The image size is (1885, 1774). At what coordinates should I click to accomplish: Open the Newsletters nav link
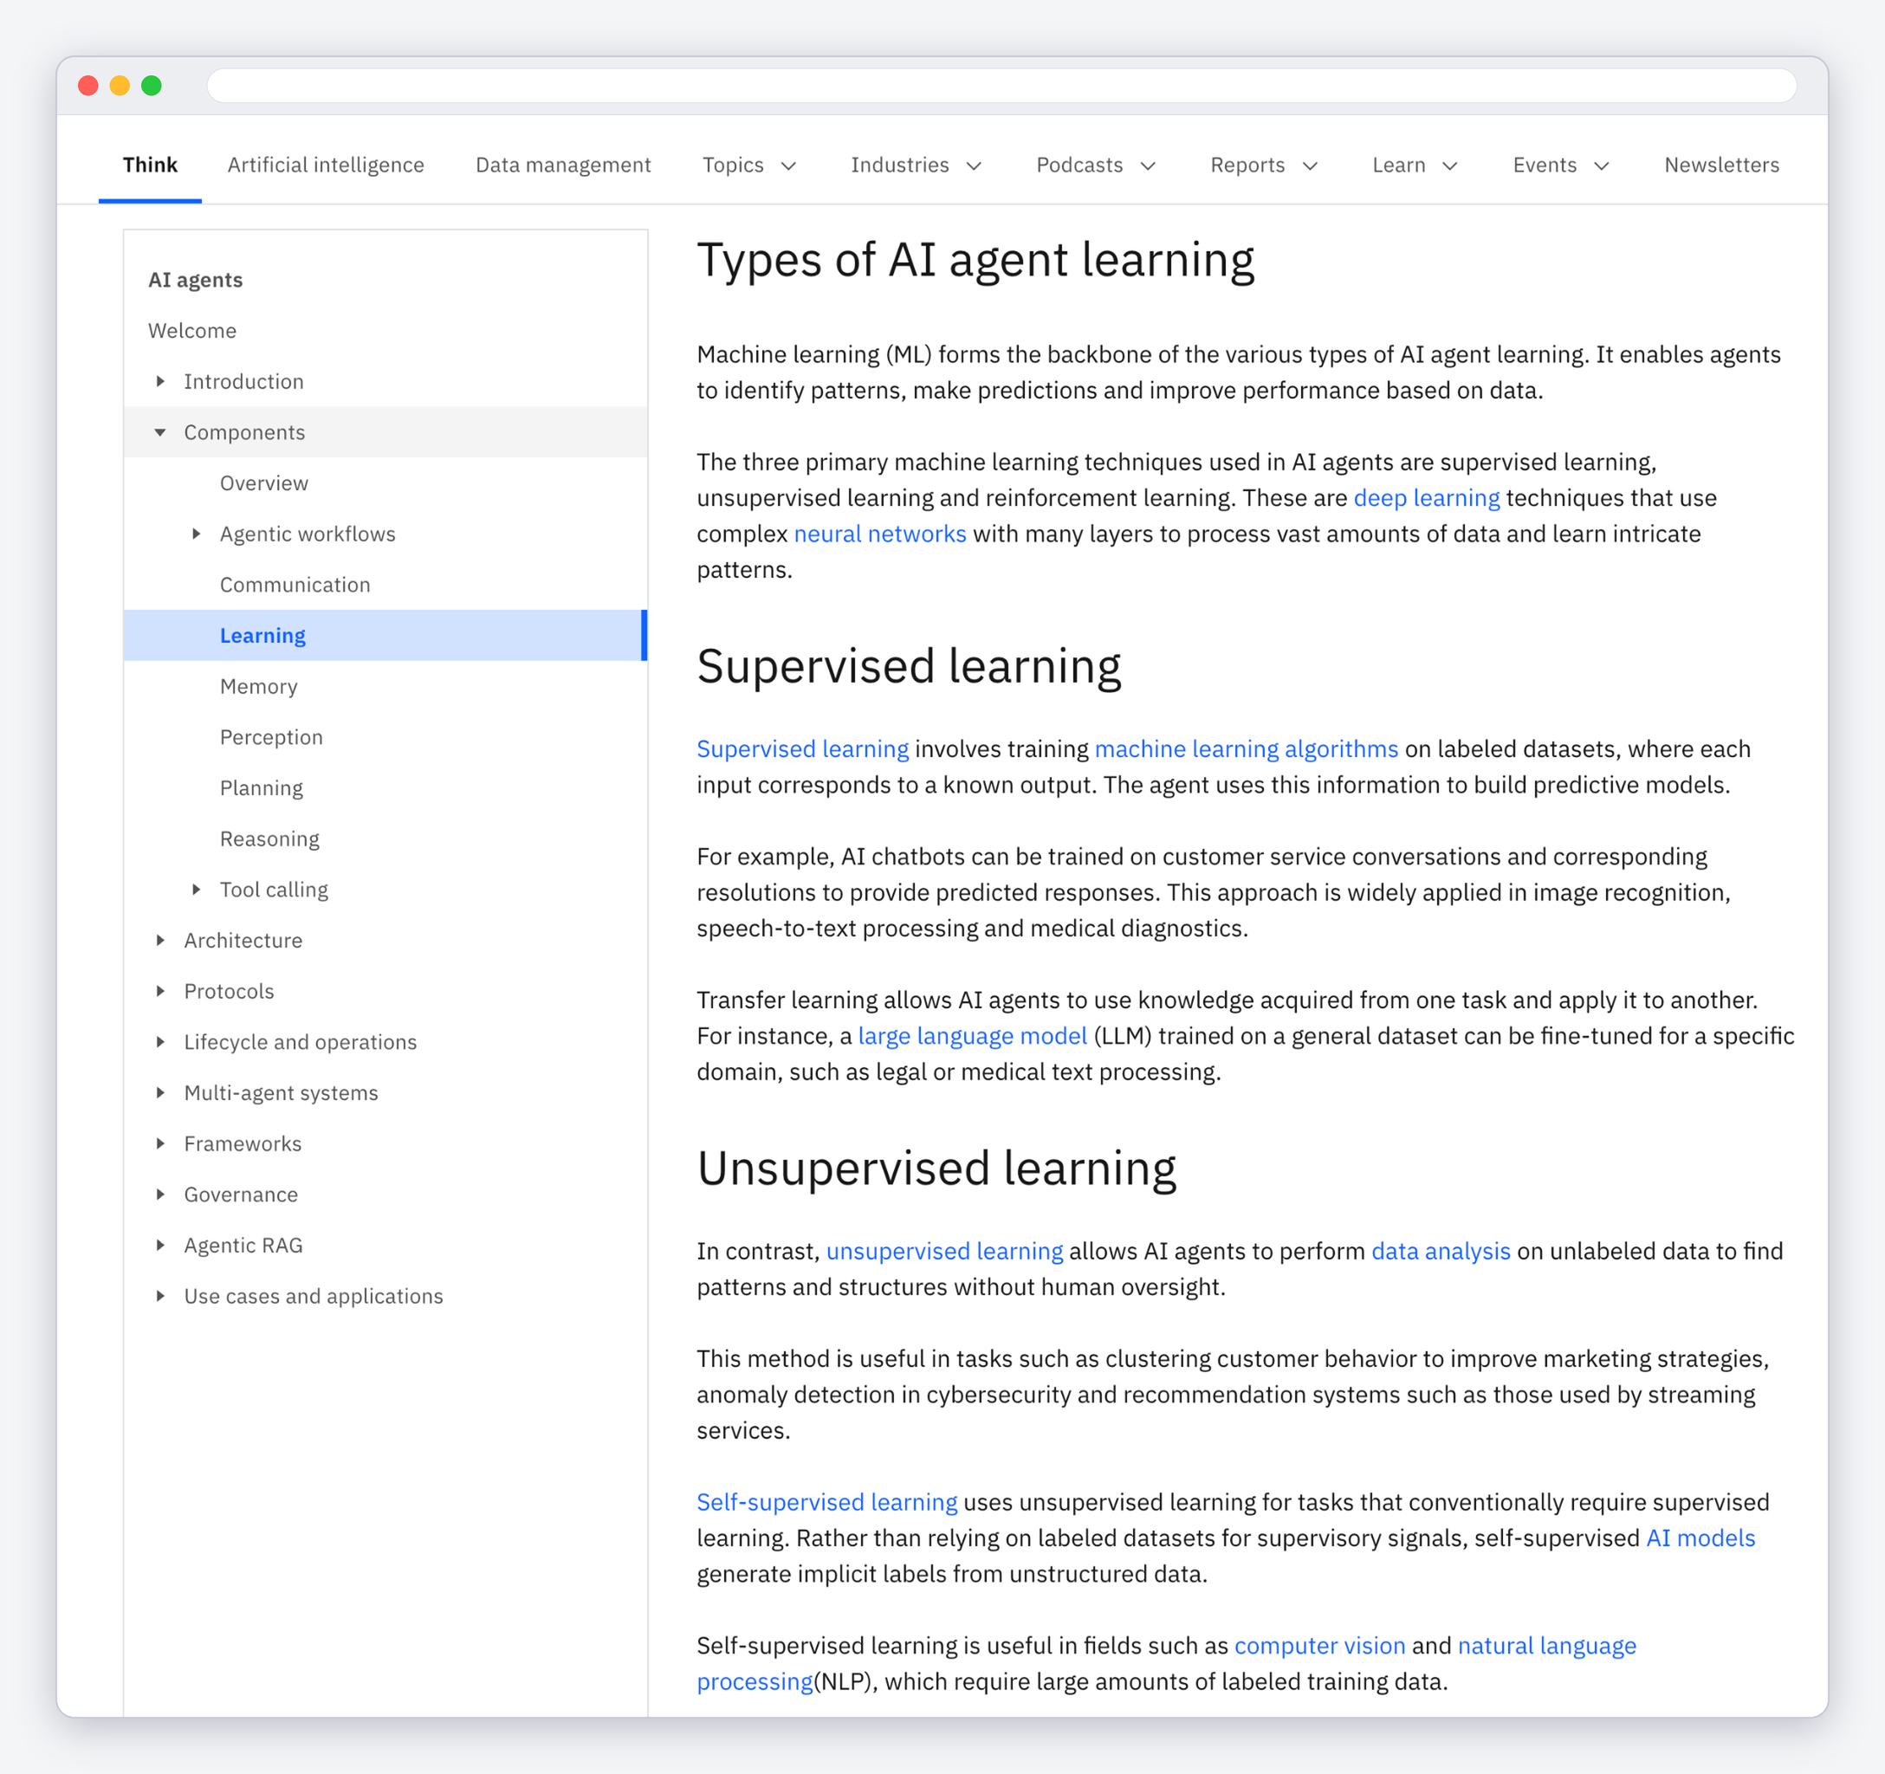(1721, 165)
